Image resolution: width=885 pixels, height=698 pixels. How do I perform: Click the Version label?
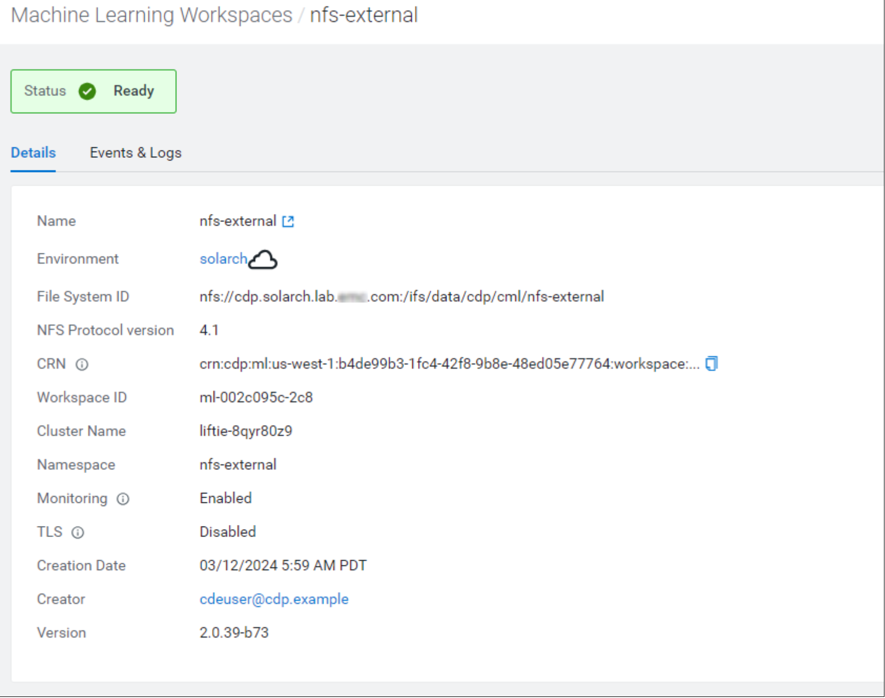pyautogui.click(x=61, y=632)
